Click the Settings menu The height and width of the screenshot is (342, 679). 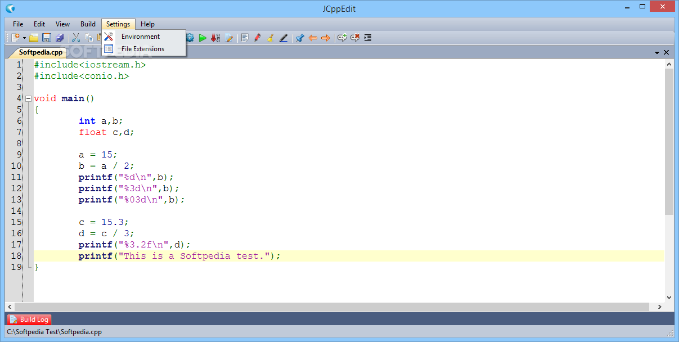click(118, 24)
